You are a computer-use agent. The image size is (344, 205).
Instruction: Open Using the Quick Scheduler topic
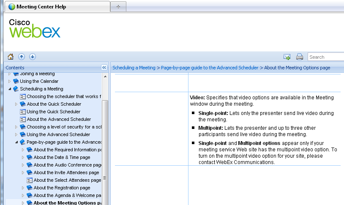point(54,112)
